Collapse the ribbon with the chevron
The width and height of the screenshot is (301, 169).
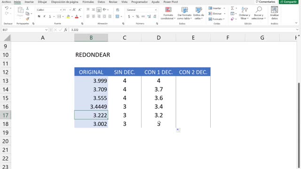(296, 23)
